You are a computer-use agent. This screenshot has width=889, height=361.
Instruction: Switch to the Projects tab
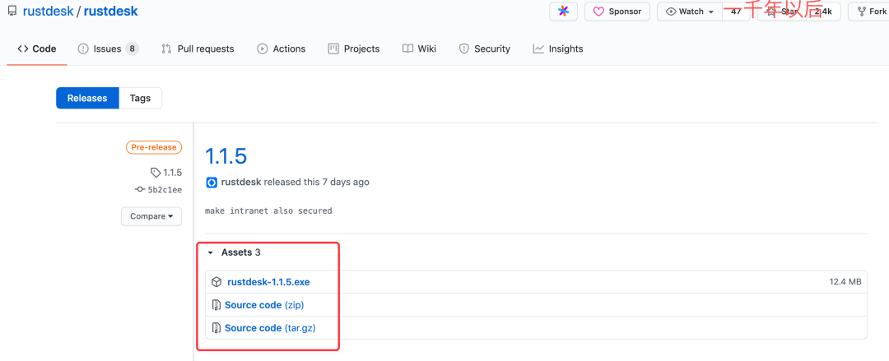(x=354, y=49)
